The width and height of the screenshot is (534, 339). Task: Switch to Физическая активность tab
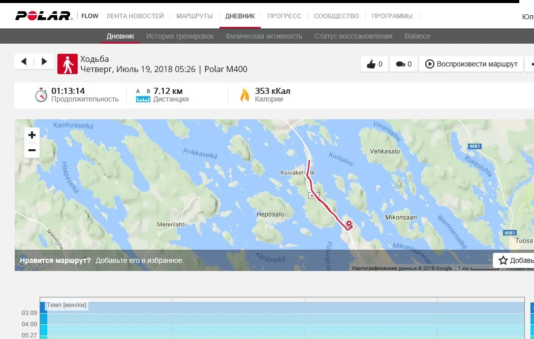(x=264, y=36)
